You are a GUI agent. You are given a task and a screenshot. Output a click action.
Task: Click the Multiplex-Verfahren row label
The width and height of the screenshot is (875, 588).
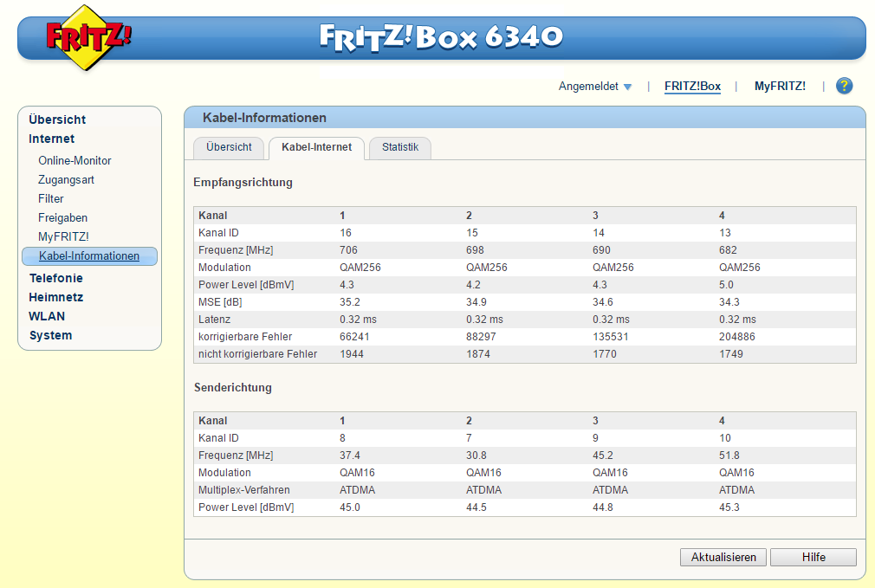tap(243, 490)
